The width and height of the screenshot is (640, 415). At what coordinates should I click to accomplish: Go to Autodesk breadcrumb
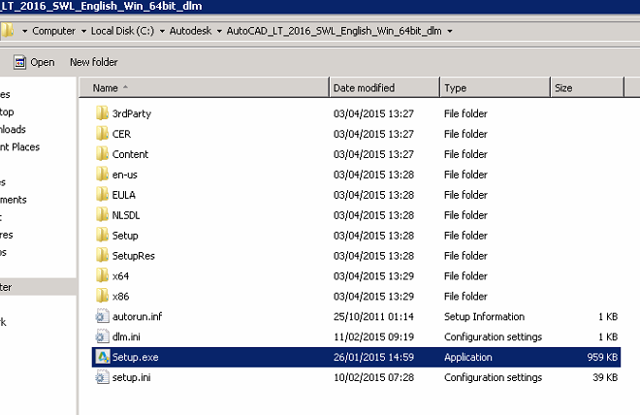(191, 31)
